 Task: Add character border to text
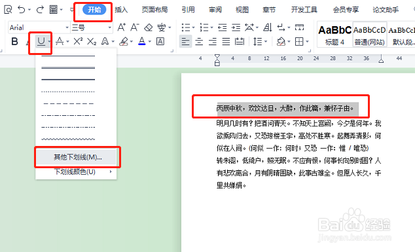(x=160, y=41)
